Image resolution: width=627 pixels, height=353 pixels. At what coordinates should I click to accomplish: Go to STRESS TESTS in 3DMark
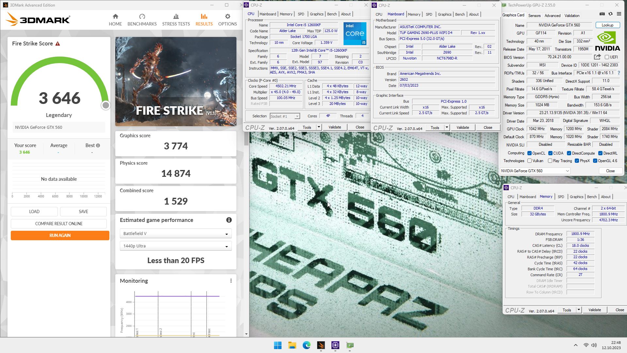point(176,20)
